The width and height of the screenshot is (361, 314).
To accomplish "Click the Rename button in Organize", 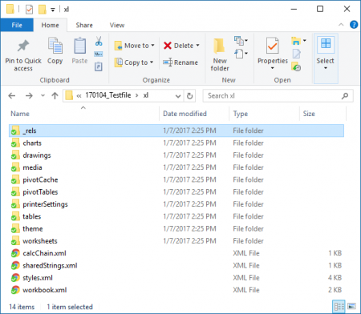I will (x=180, y=62).
